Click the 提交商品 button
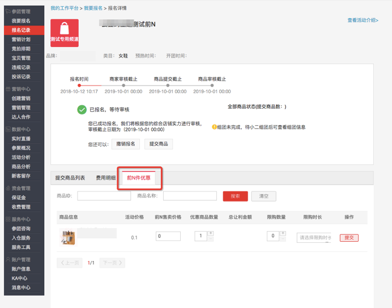This screenshot has height=308, width=392. pyautogui.click(x=159, y=144)
